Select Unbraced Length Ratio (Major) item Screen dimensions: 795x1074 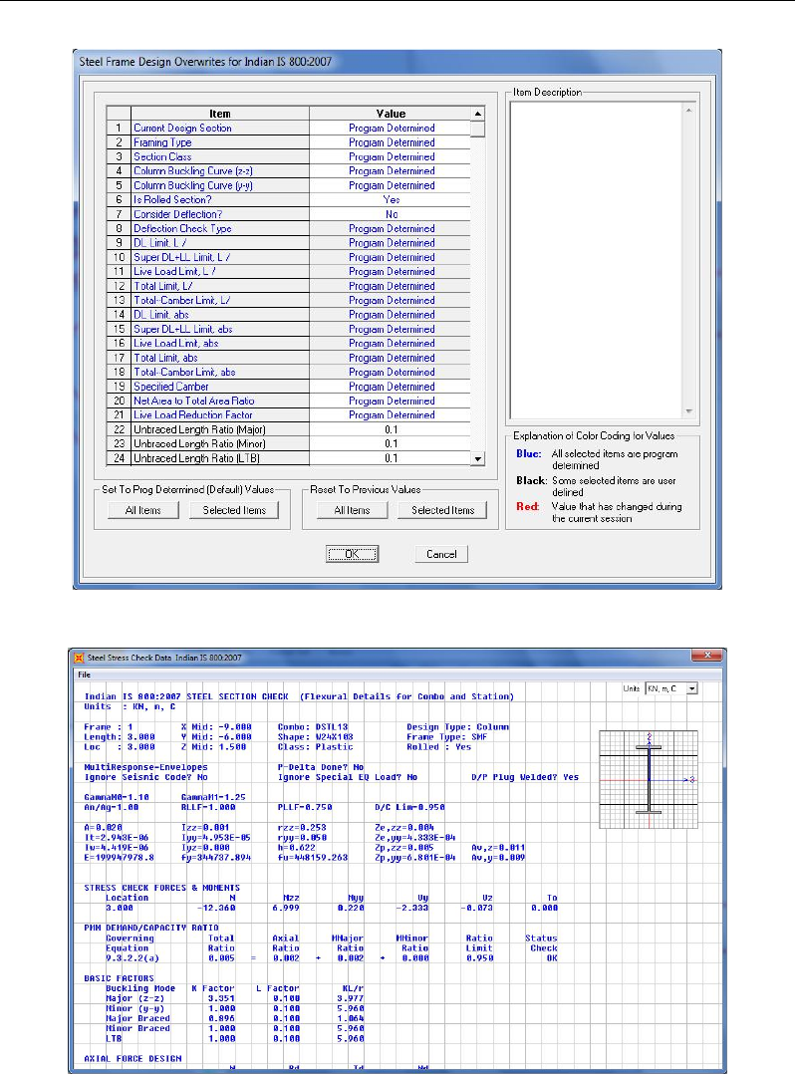220,429
